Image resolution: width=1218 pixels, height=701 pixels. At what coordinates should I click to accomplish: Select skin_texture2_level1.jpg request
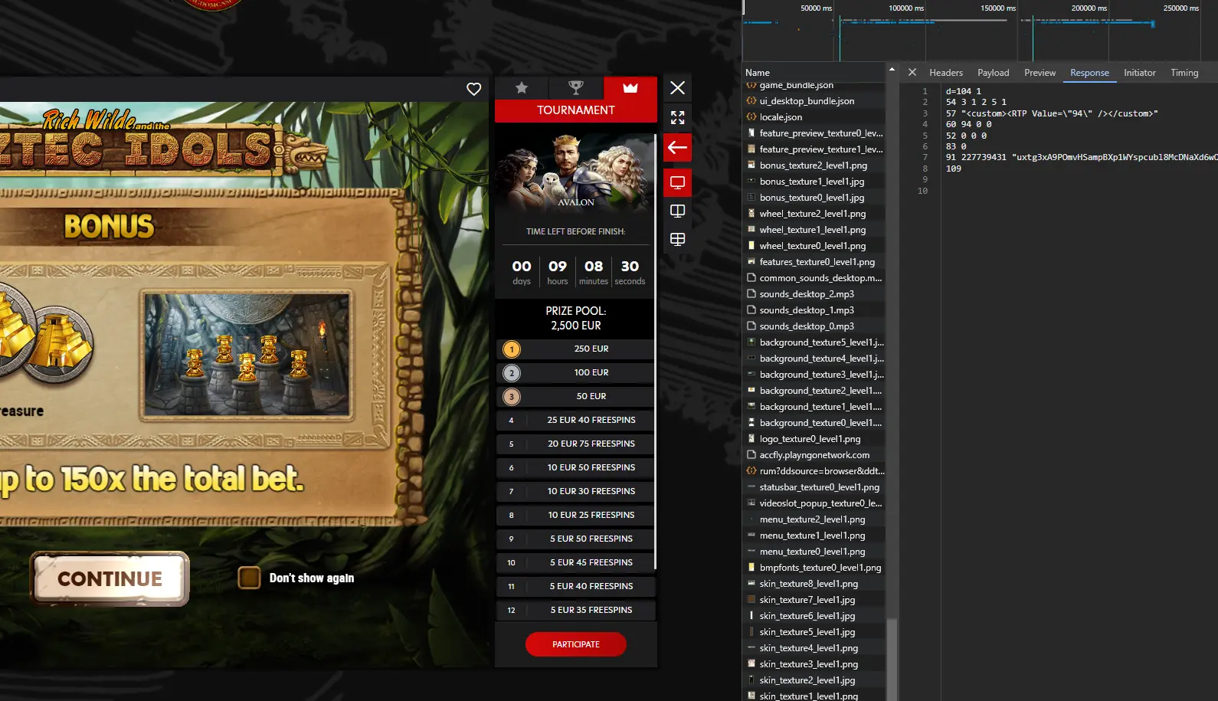coord(814,680)
